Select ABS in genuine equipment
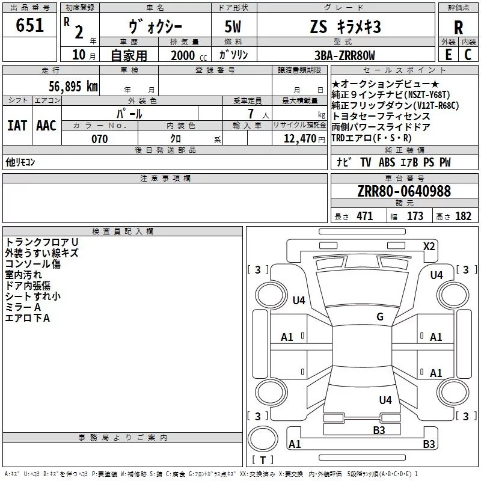Image resolution: width=481 pixels, height=481 pixels. click(387, 162)
